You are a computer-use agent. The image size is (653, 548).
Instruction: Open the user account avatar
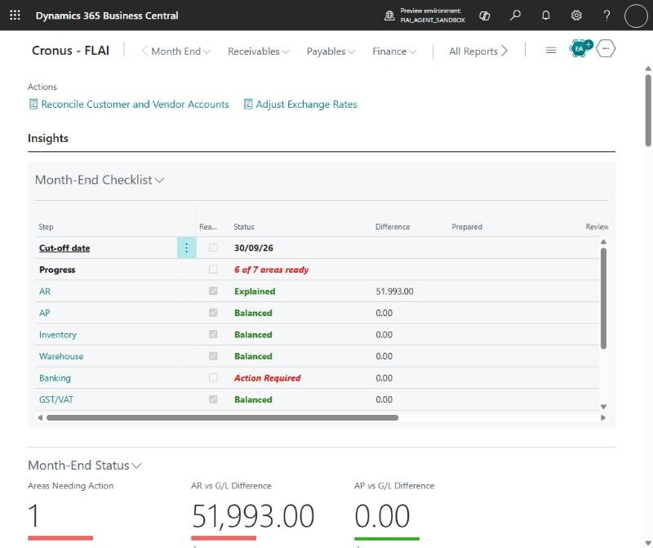pyautogui.click(x=636, y=16)
